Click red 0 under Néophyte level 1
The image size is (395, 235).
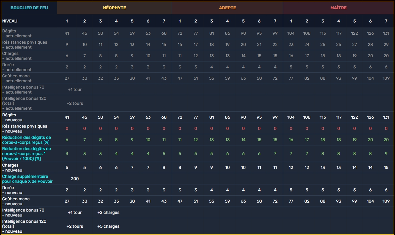67,129
